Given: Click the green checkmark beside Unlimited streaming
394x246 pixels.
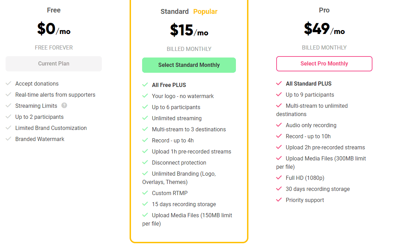Looking at the screenshot, I should [x=145, y=118].
